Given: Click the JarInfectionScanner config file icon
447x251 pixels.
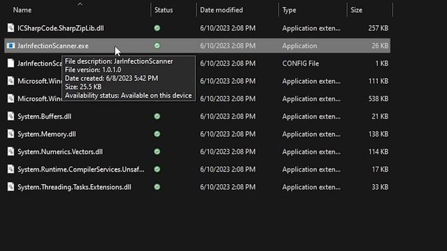Looking at the screenshot, I should pyautogui.click(x=10, y=63).
